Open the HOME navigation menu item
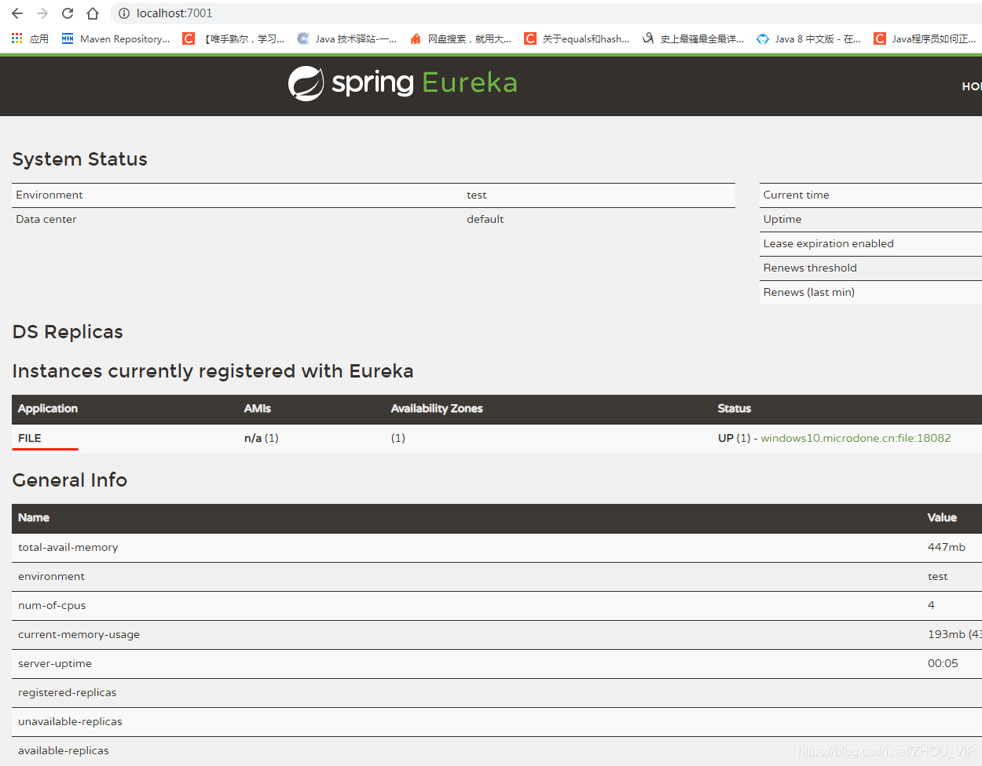 972,86
